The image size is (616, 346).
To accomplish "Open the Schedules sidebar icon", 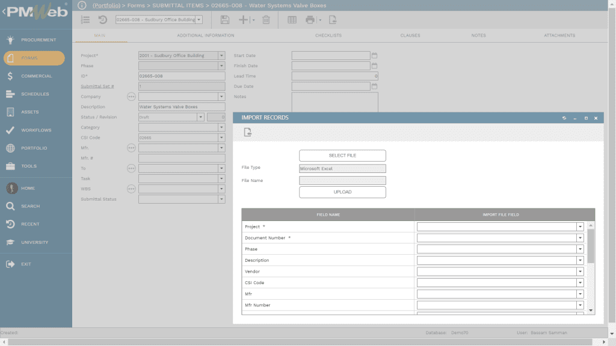I will click(x=11, y=94).
